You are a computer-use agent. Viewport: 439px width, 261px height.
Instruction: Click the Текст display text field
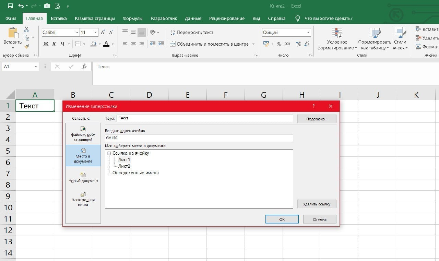tap(205, 118)
